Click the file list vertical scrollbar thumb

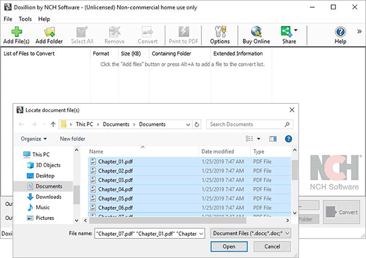(294, 170)
